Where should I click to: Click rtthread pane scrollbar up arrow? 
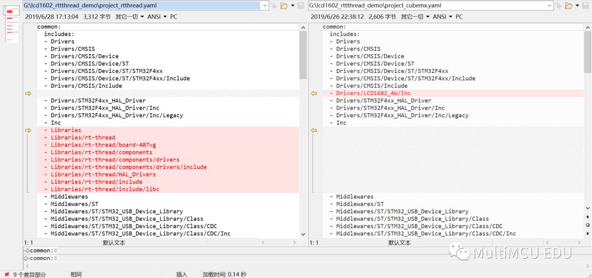pyautogui.click(x=303, y=27)
